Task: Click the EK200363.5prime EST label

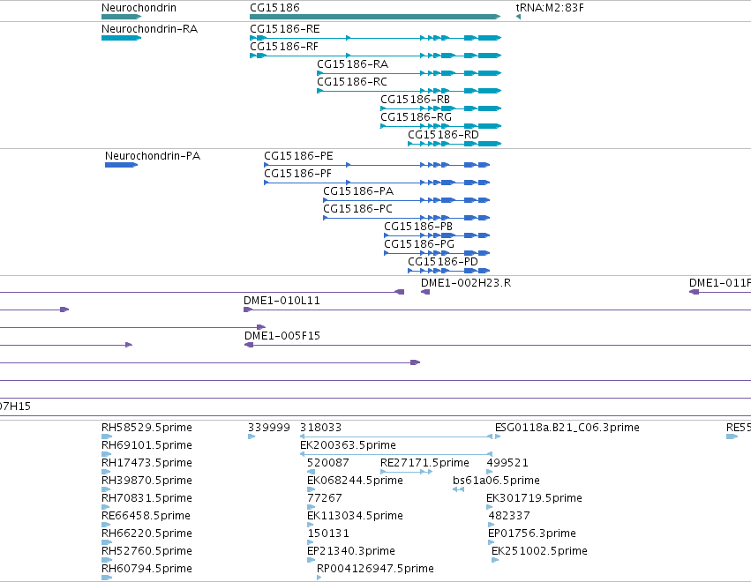Action: pos(348,445)
